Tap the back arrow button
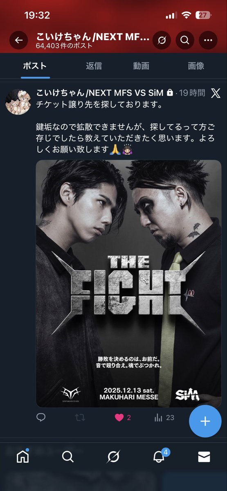Screen dimensions: 227x491 point(18,40)
